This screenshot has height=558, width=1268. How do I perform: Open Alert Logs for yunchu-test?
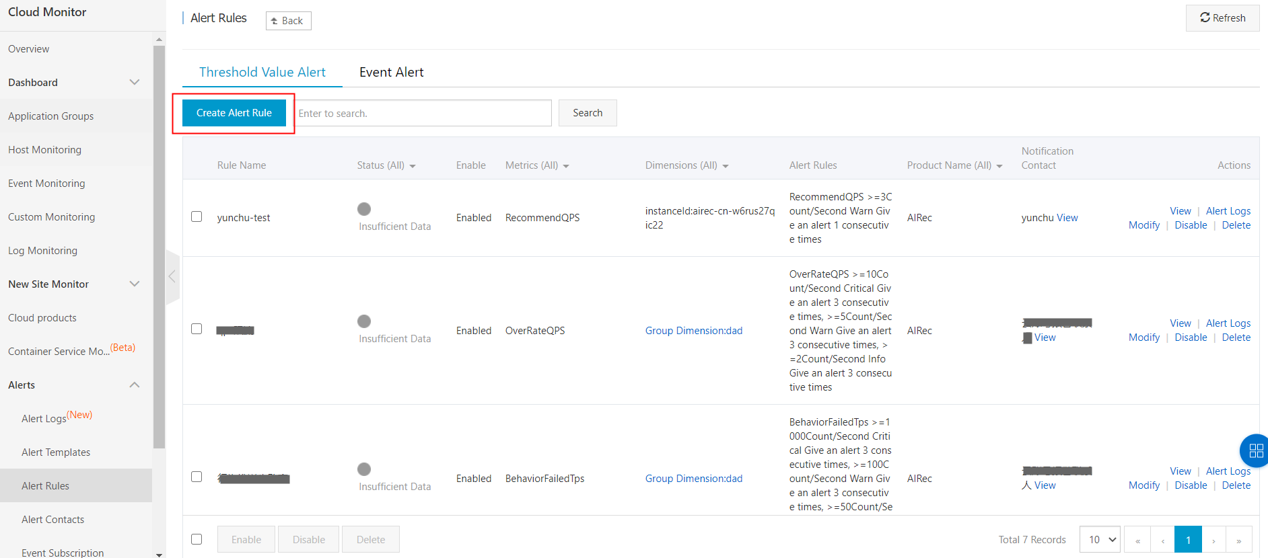coord(1228,211)
